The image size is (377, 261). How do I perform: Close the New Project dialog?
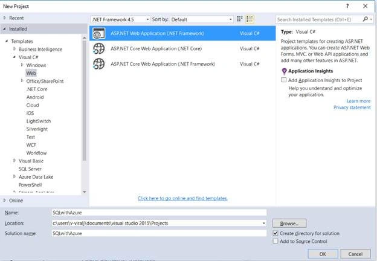[x=365, y=6]
